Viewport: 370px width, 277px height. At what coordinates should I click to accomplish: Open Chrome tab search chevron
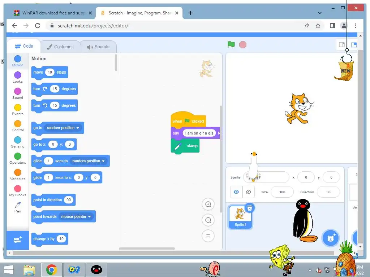pyautogui.click(x=319, y=13)
